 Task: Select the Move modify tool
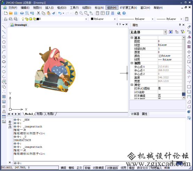point(189,52)
